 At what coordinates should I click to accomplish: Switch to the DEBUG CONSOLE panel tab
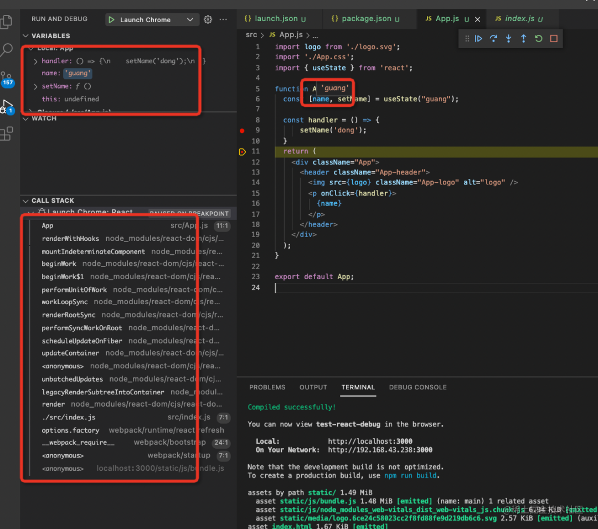coord(417,387)
